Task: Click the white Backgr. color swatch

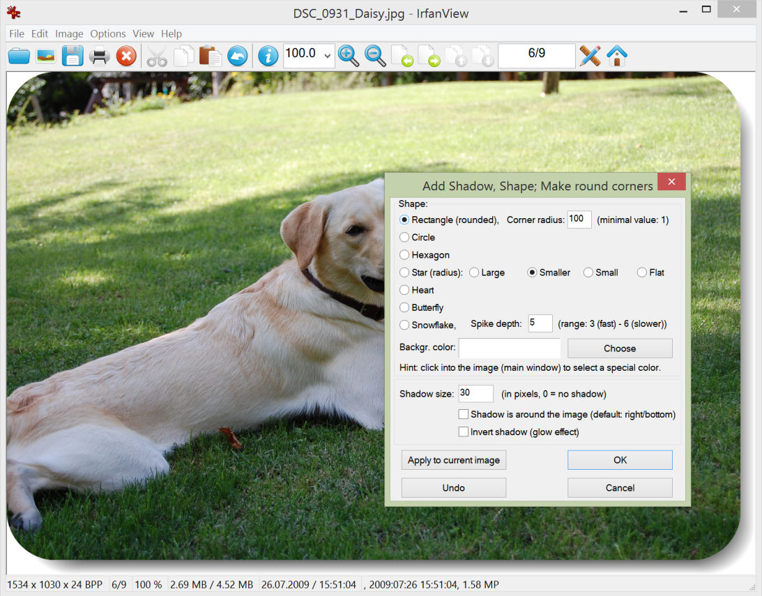Action: click(509, 348)
